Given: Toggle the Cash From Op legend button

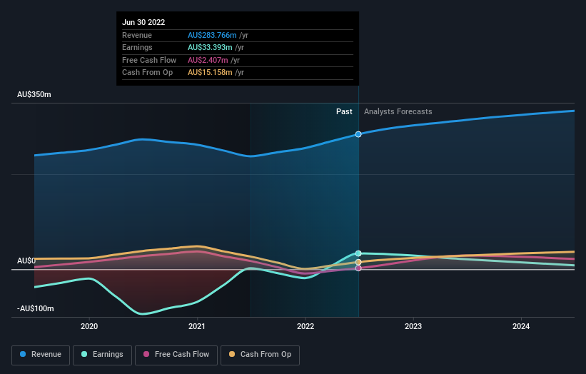Looking at the screenshot, I should click(x=260, y=355).
